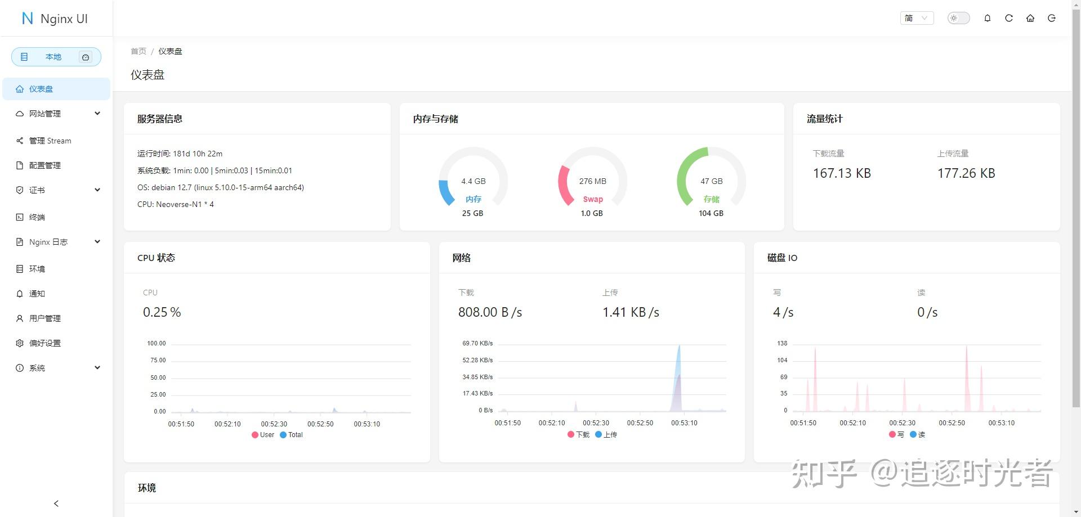Screen dimensions: 1081x517
Task: Open the 终端 (terminal) panel from sidebar
Action: coord(37,217)
